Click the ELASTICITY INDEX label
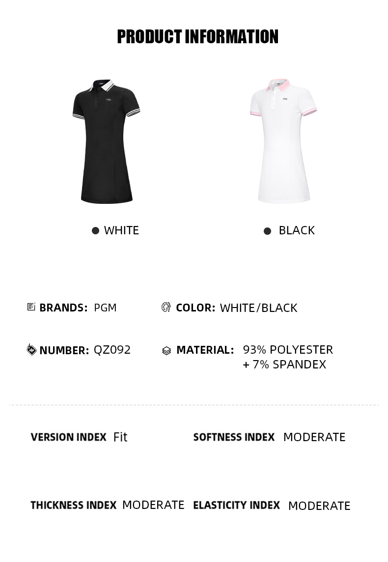The height and width of the screenshot is (562, 388). pyautogui.click(x=236, y=505)
